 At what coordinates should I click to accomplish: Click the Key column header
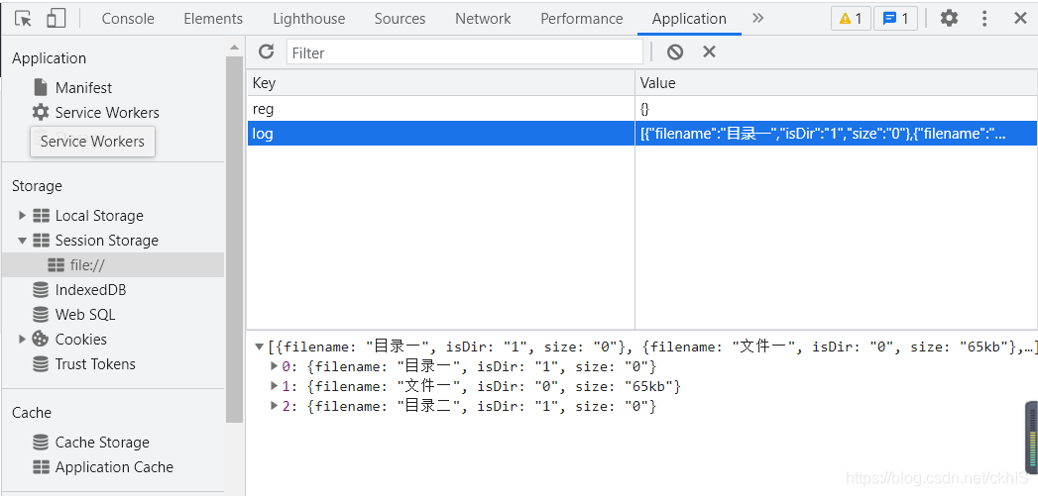click(x=441, y=83)
